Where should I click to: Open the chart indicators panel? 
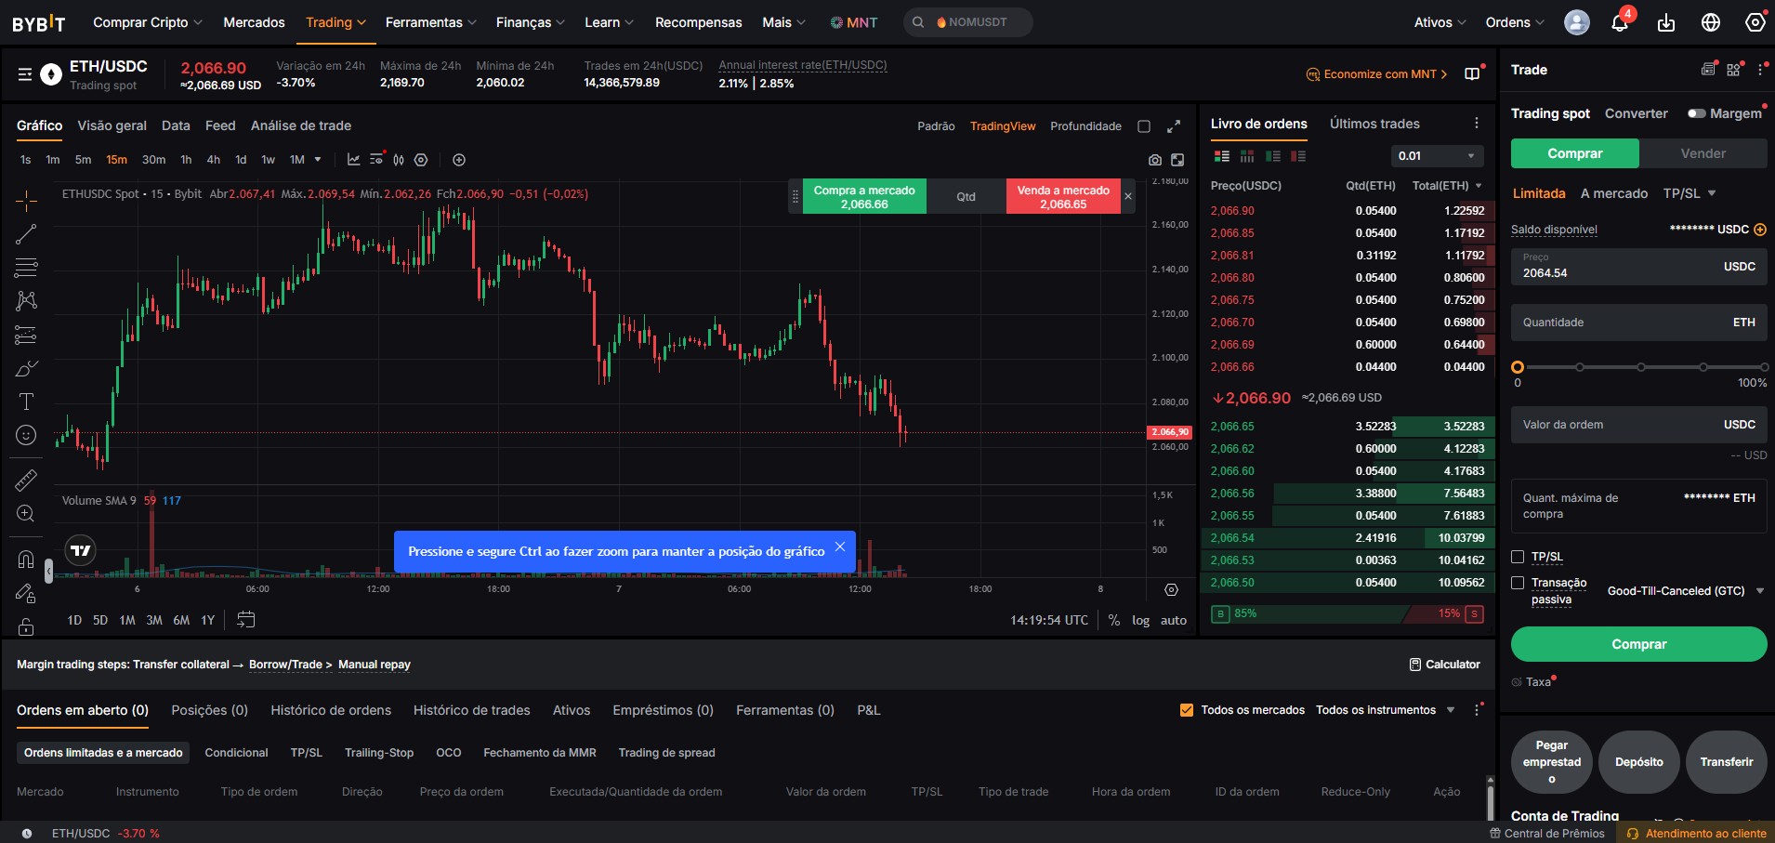click(352, 159)
